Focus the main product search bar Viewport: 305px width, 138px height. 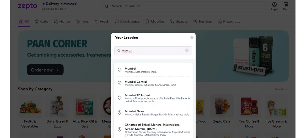184,7
